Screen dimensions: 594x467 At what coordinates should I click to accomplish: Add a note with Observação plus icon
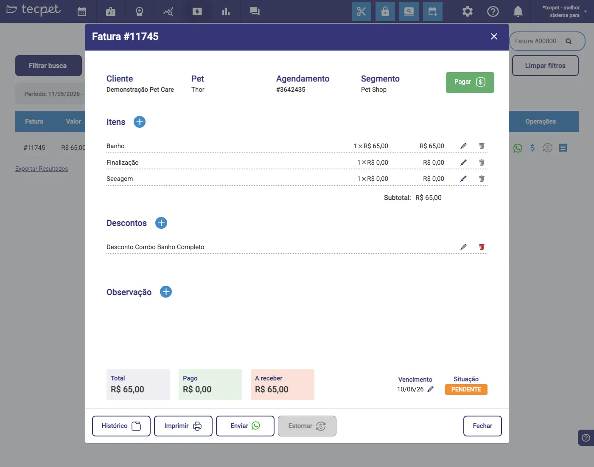click(166, 292)
